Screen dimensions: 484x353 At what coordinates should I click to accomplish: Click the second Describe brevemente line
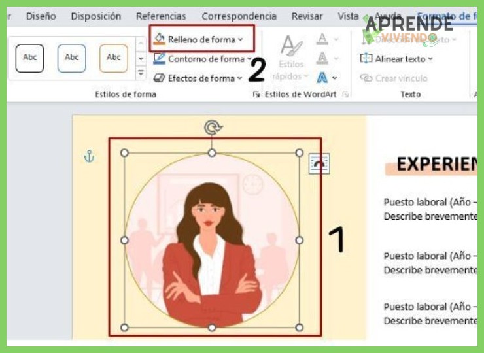point(430,270)
